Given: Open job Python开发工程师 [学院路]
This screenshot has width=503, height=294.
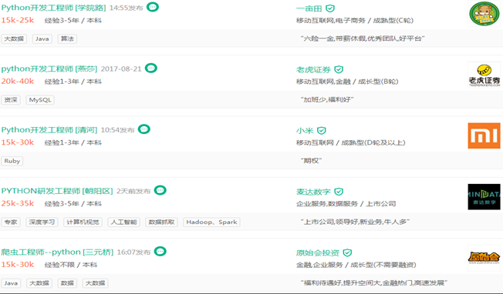Looking at the screenshot, I should click(53, 8).
